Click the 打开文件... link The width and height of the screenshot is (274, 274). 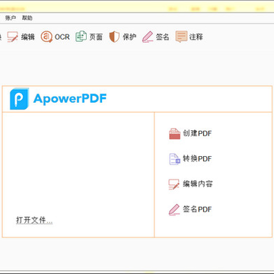34,220
